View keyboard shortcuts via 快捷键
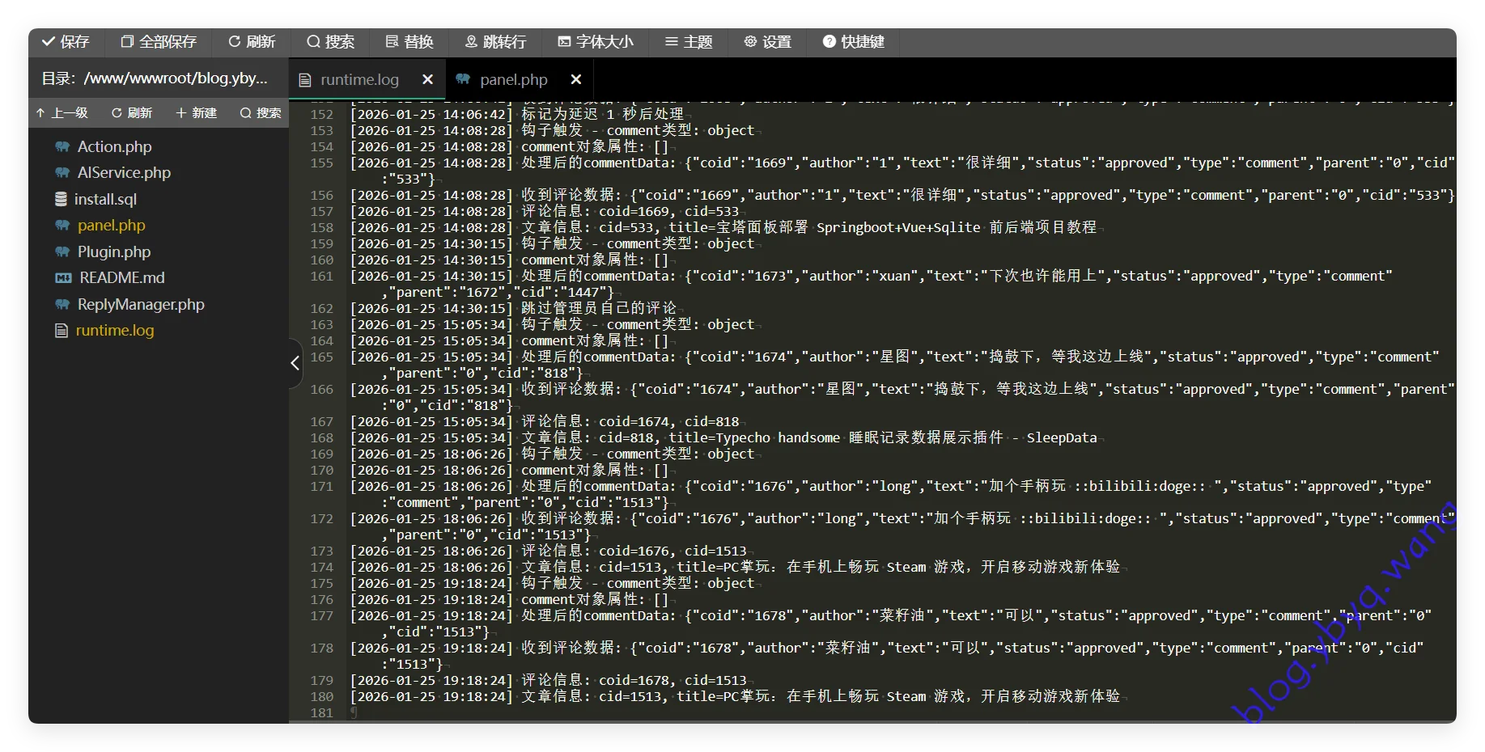This screenshot has height=752, width=1485. [x=853, y=42]
